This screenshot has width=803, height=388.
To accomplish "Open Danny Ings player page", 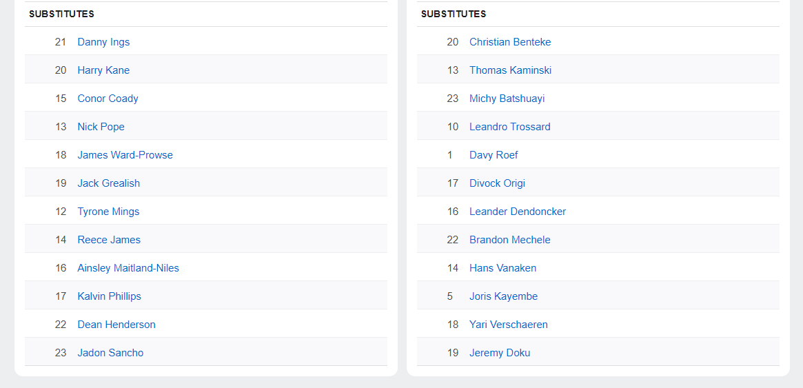I will 103,42.
